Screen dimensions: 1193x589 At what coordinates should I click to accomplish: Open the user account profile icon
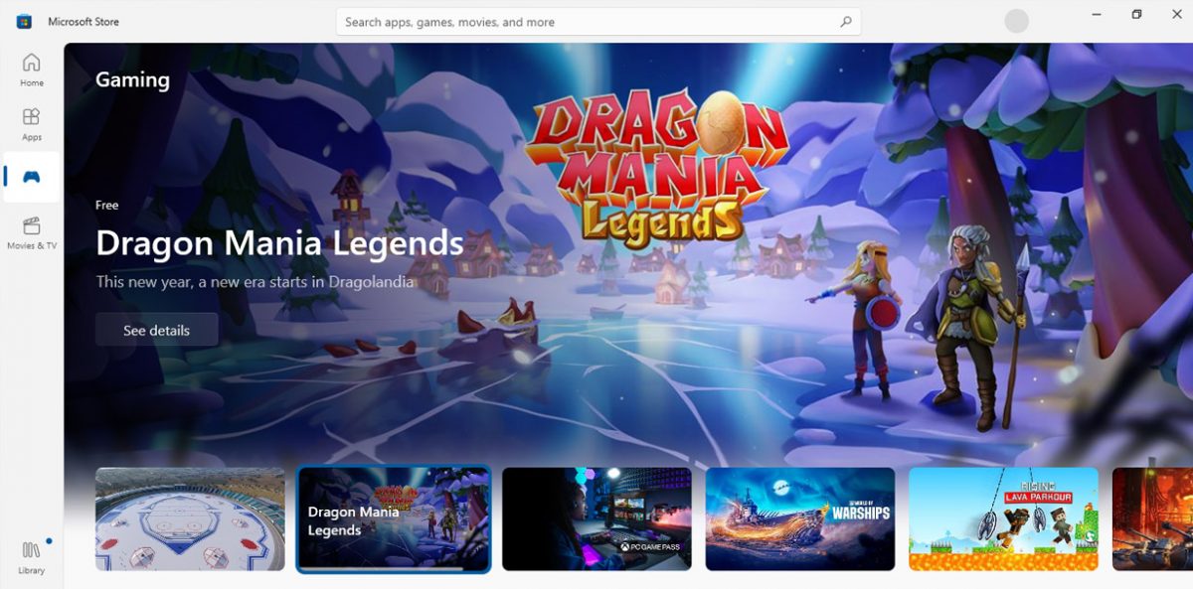click(1016, 20)
